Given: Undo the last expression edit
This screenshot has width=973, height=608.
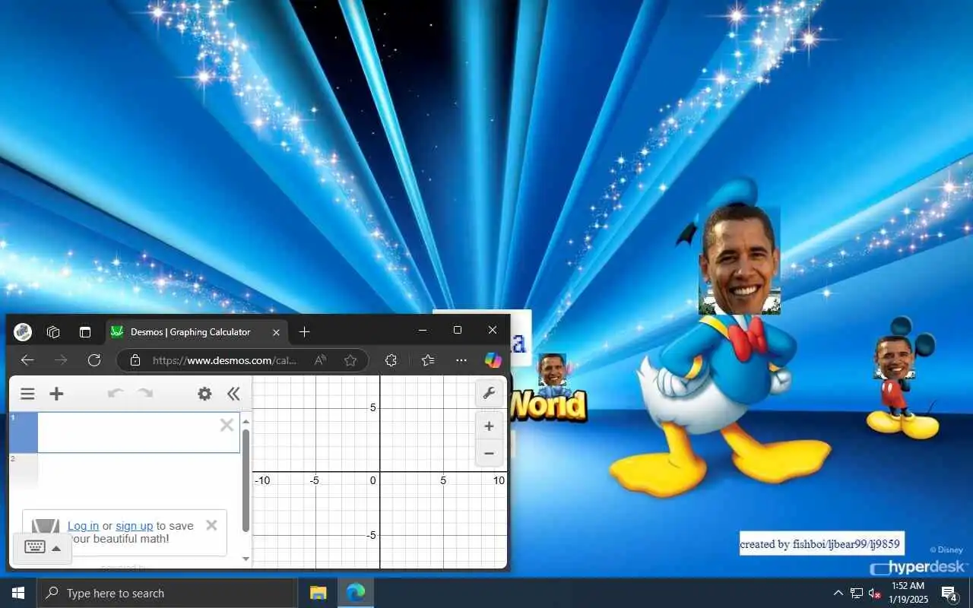Looking at the screenshot, I should 116,394.
